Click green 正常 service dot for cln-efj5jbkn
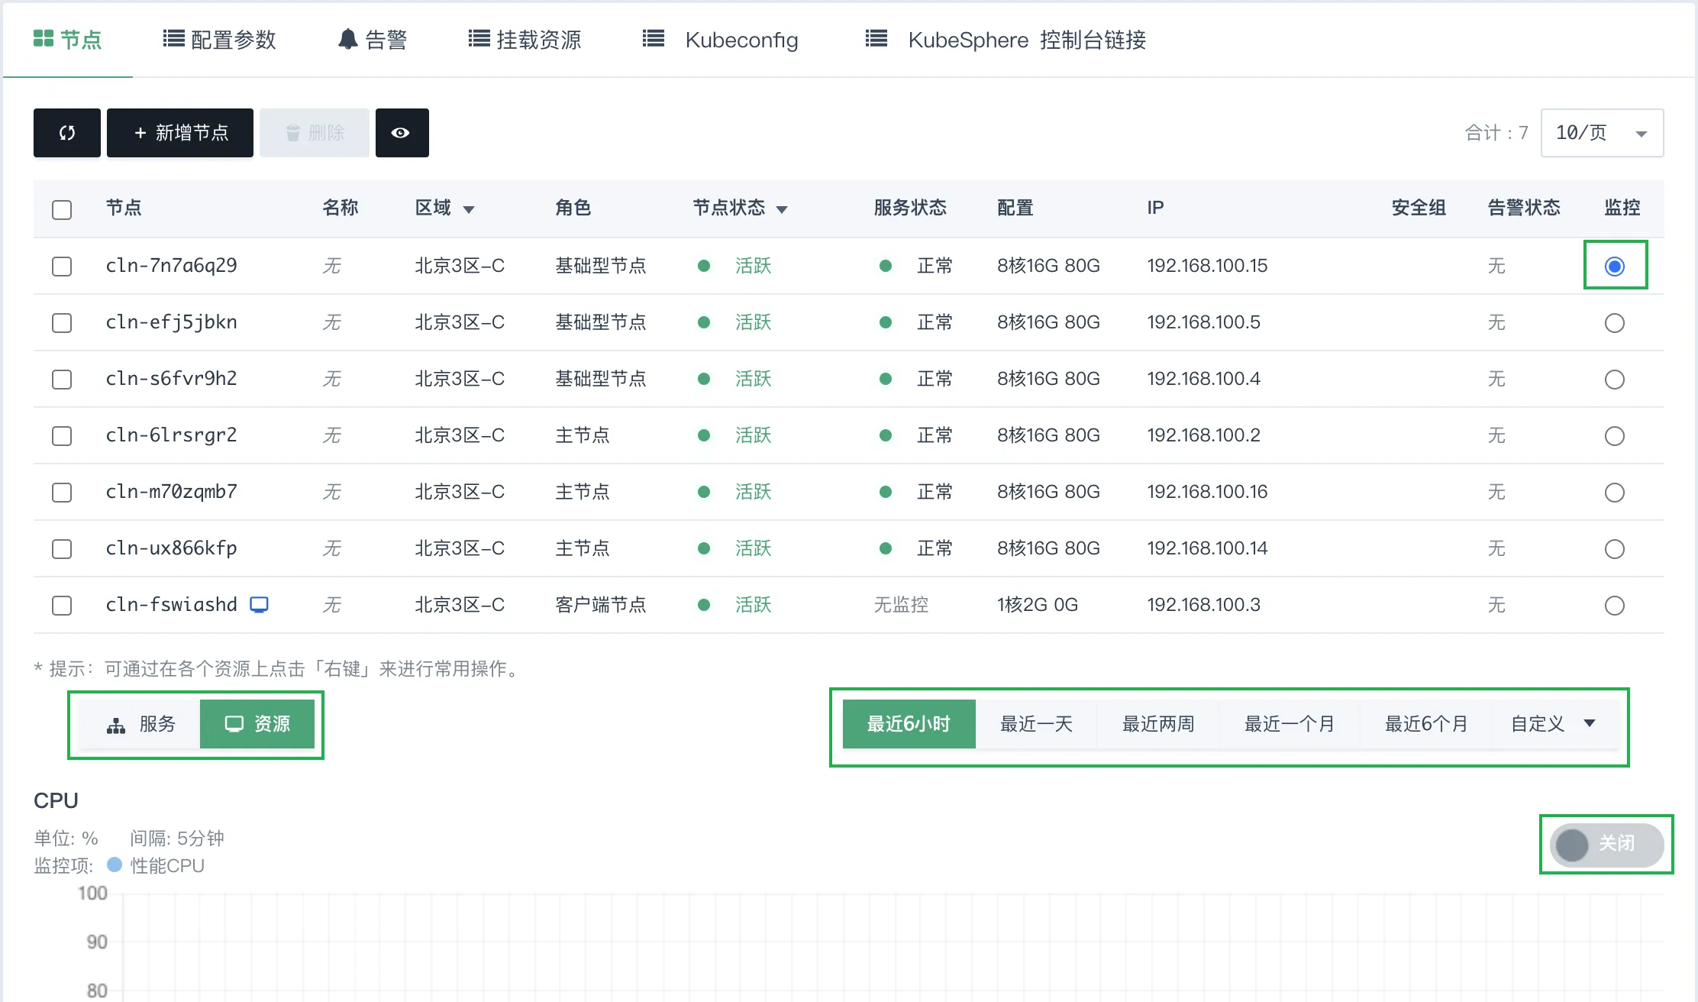1698x1002 pixels. [x=886, y=322]
